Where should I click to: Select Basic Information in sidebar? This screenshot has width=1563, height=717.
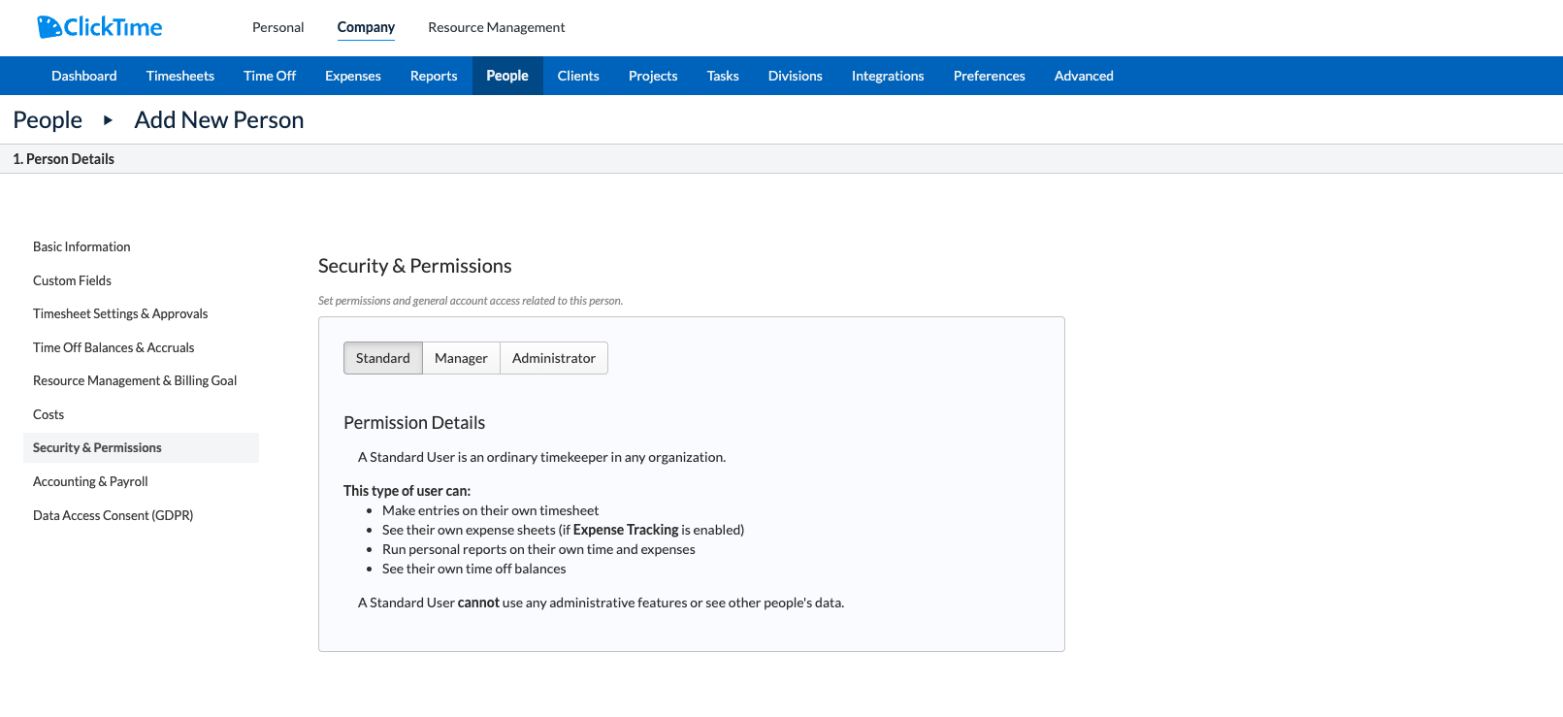pos(81,246)
